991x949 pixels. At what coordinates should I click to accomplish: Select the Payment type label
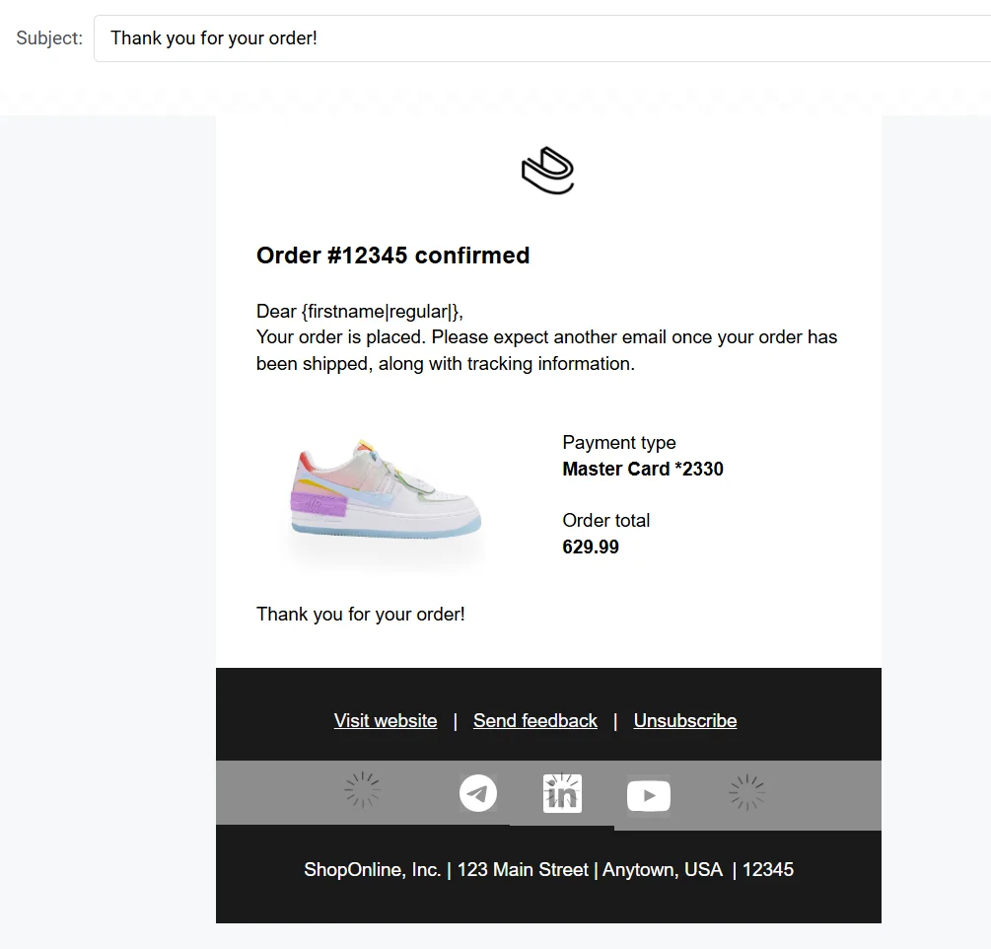pos(618,443)
